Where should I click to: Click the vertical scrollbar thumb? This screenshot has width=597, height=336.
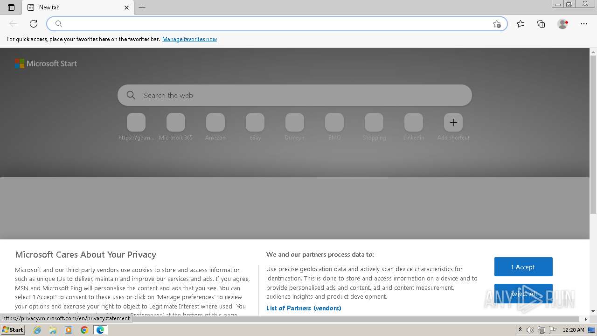[593, 135]
